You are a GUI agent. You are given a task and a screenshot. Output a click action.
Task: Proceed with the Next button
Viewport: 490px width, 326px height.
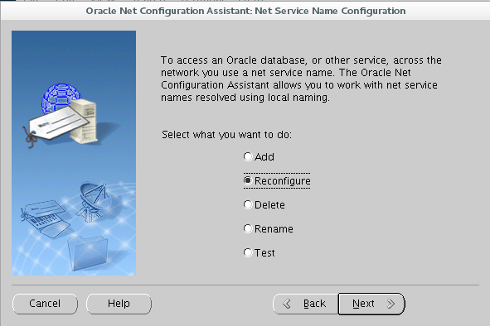[x=371, y=304]
